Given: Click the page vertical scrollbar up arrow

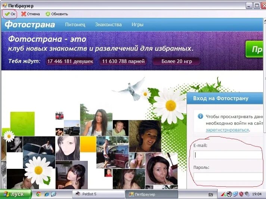Looking at the screenshot, I should click(265, 20).
